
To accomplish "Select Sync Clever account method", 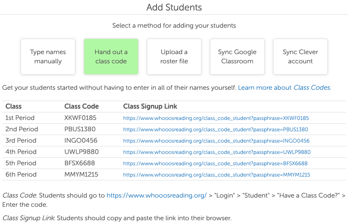I will (x=300, y=57).
